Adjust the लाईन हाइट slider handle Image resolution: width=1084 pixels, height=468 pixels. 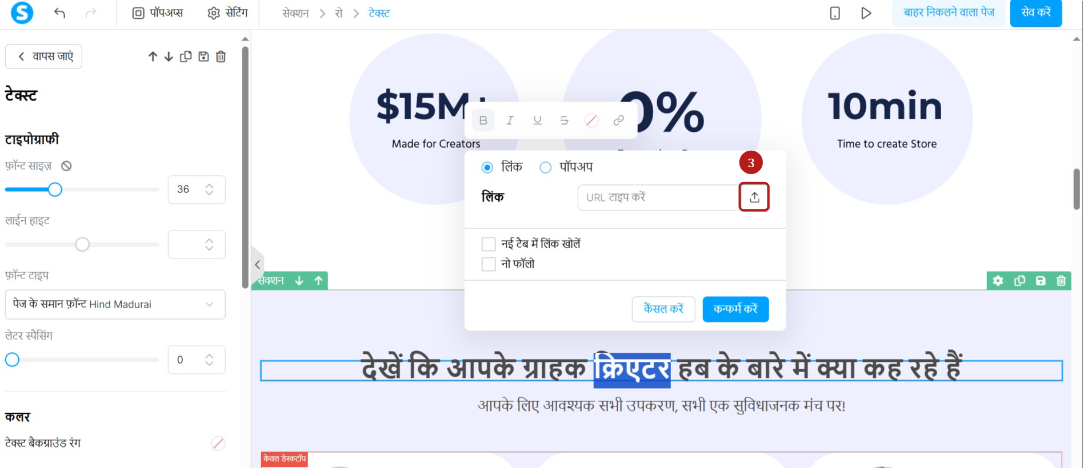click(x=82, y=244)
